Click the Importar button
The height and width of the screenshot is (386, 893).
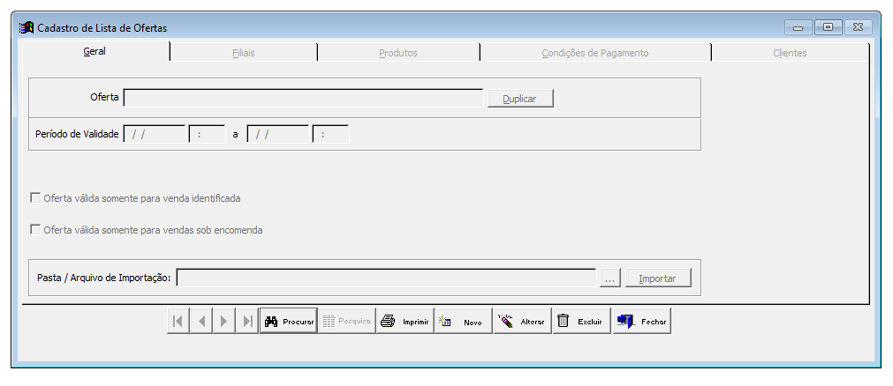click(x=658, y=278)
